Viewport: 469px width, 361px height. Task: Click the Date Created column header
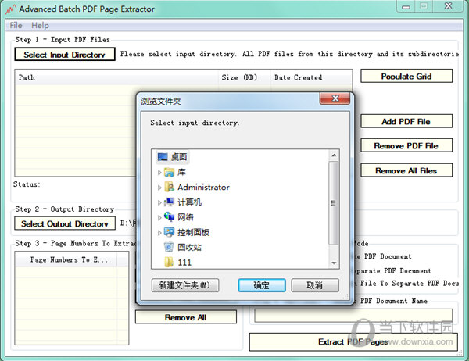click(311, 77)
